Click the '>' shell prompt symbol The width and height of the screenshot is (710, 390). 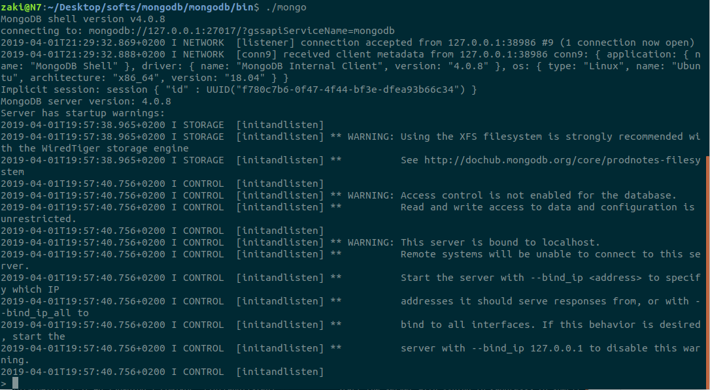(x=4, y=383)
